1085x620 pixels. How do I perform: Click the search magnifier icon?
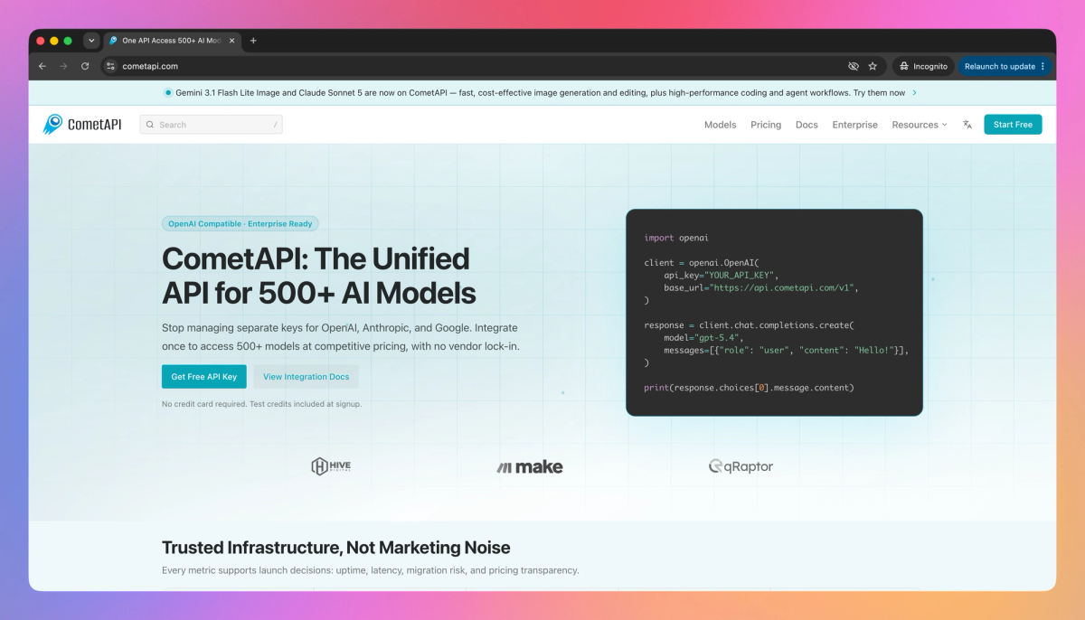[150, 125]
